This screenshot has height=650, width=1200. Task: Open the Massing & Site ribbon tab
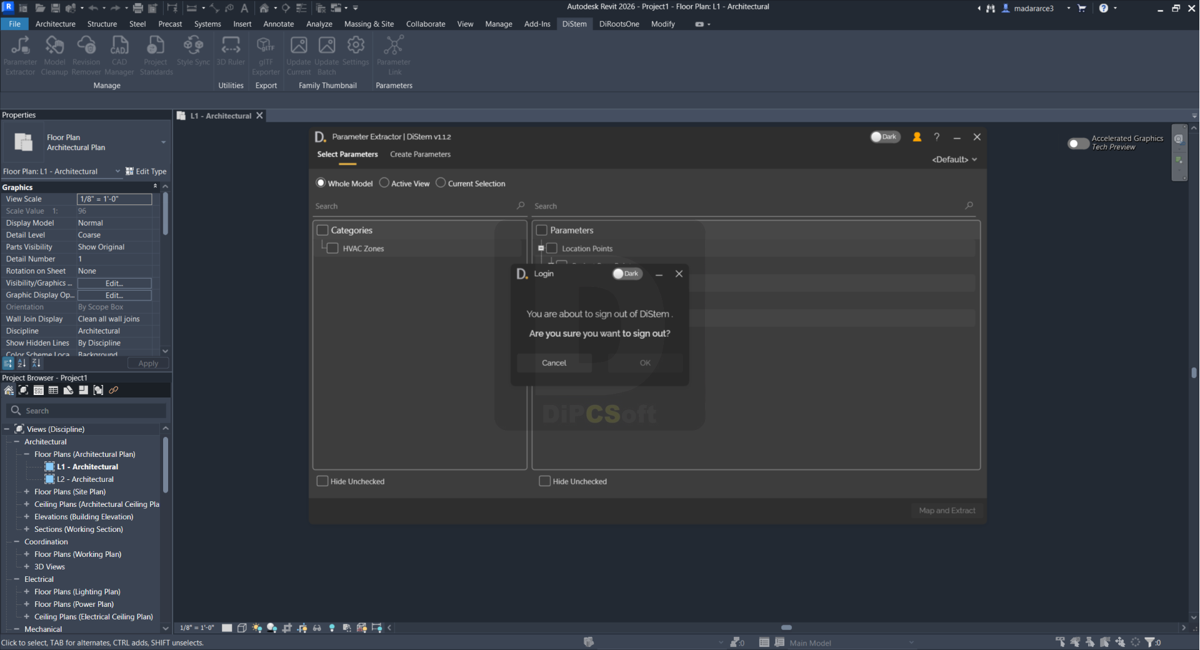369,24
